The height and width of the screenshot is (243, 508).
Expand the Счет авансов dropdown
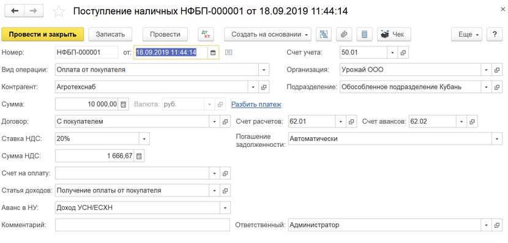pos(461,121)
